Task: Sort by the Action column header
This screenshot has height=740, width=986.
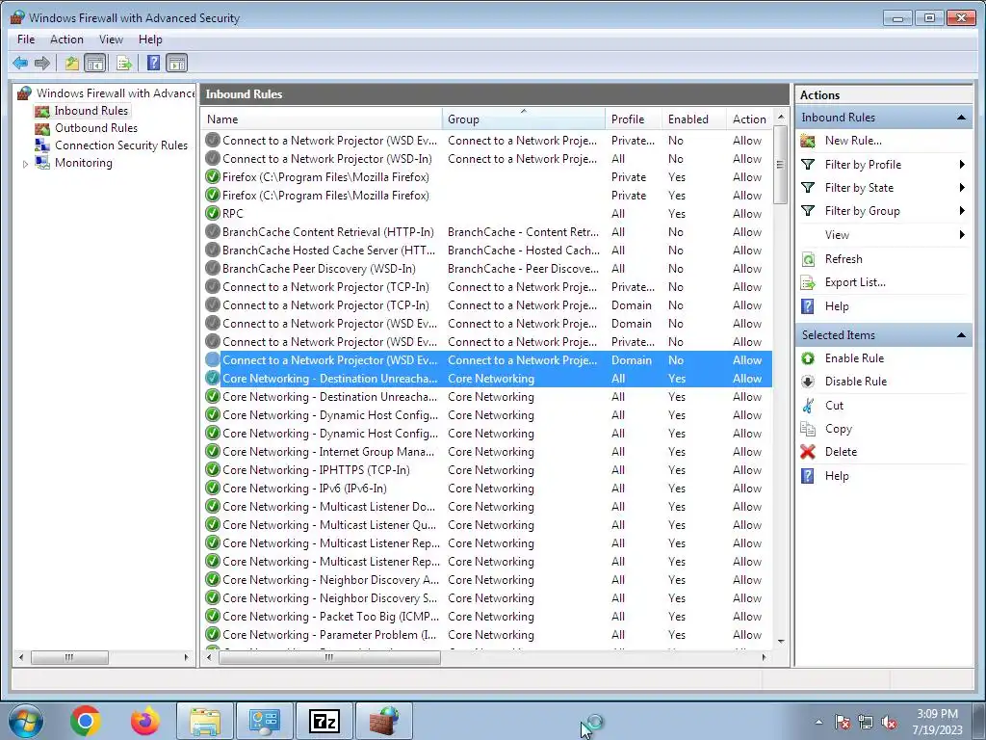Action: 749,119
